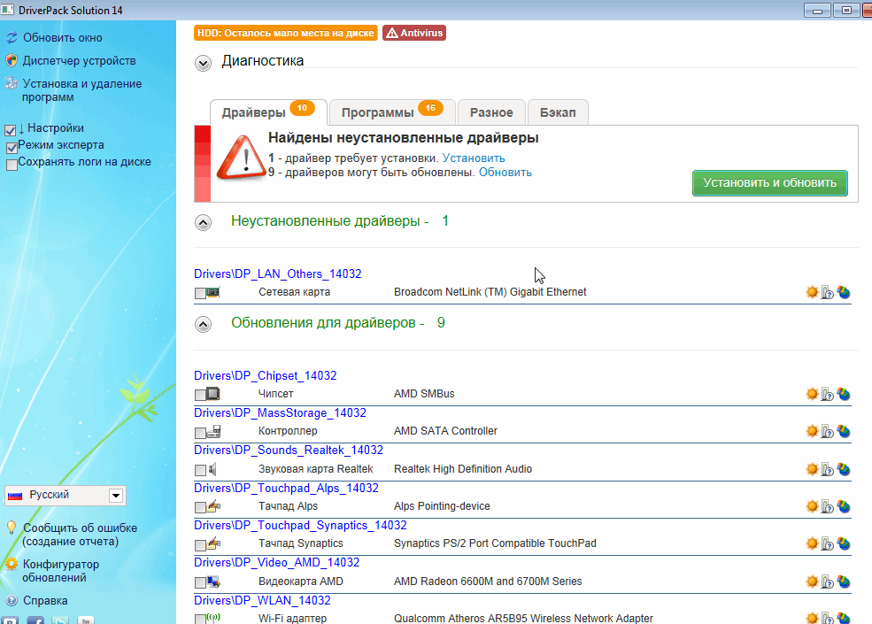The image size is (872, 624).
Task: Open the Drivers\DP_Sounds_Realtek_14032 link
Action: tap(289, 450)
